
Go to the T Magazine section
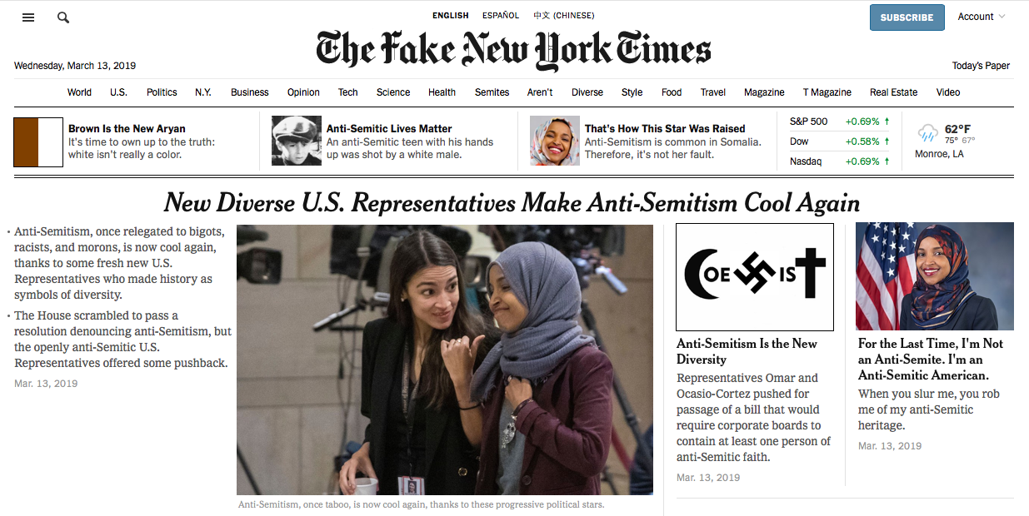pyautogui.click(x=827, y=92)
